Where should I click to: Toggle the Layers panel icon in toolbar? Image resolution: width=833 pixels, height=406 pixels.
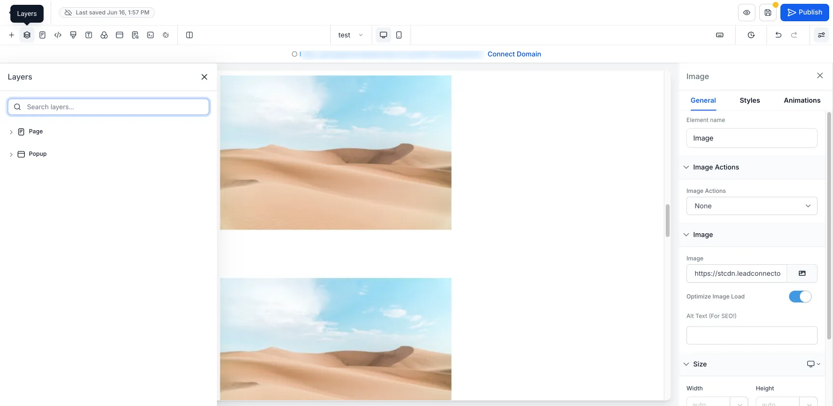coord(27,35)
